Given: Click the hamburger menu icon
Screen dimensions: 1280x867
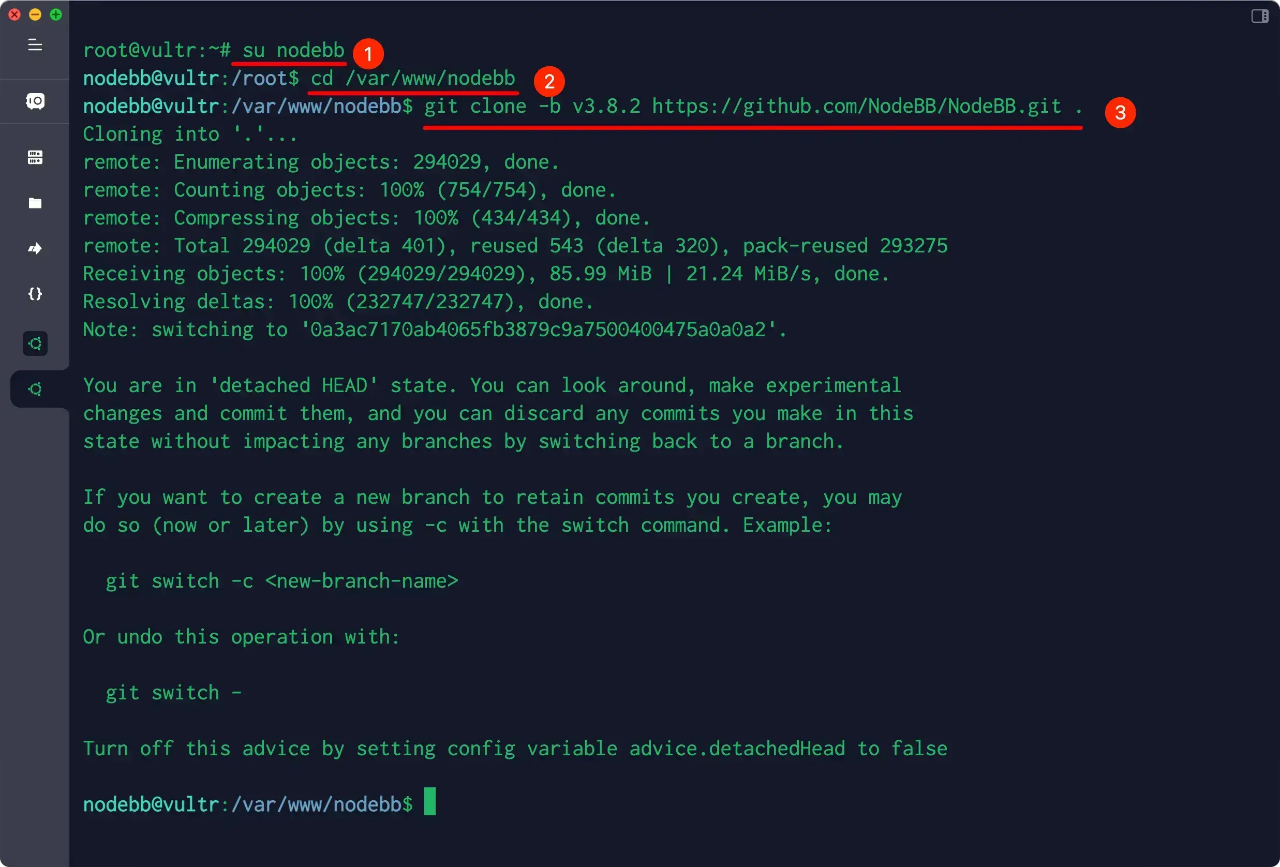Looking at the screenshot, I should pyautogui.click(x=35, y=44).
